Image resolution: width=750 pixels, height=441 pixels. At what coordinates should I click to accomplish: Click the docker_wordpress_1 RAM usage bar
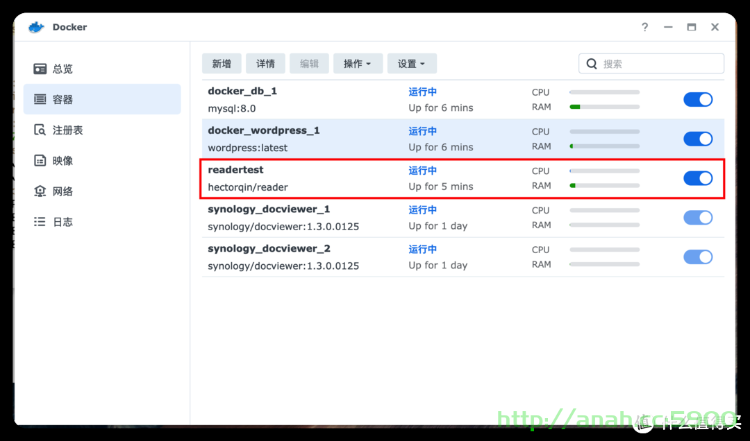coord(605,146)
